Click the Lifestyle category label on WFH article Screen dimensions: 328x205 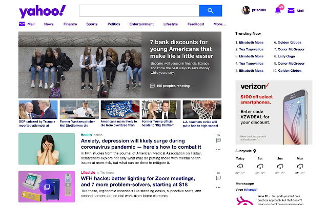pyautogui.click(x=88, y=172)
